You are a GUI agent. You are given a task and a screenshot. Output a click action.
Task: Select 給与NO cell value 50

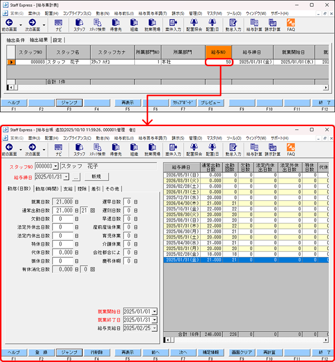tap(219, 62)
